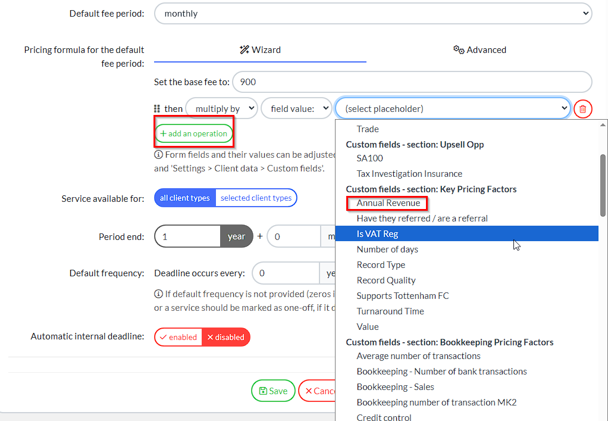The image size is (608, 421).
Task: Open the Default fee period dropdown
Action: [372, 14]
